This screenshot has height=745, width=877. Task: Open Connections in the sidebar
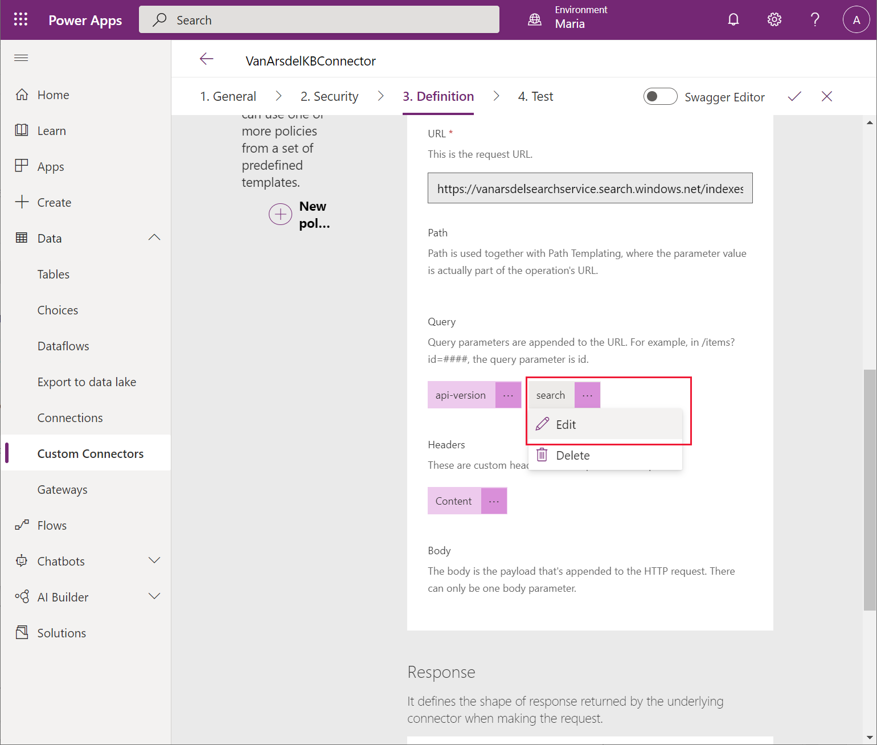[70, 418]
